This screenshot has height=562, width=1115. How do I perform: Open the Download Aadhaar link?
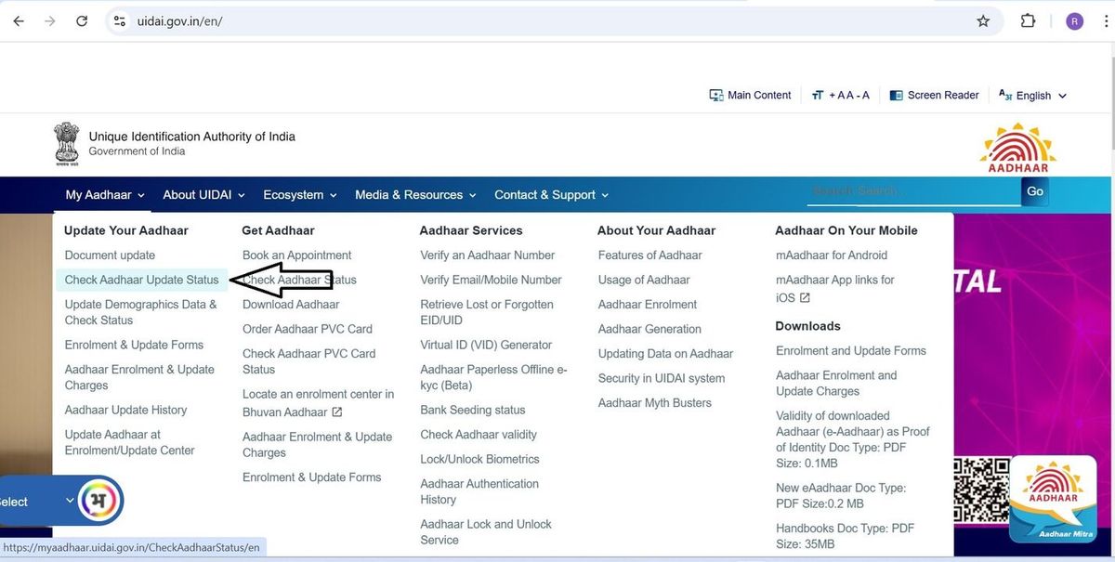tap(293, 304)
